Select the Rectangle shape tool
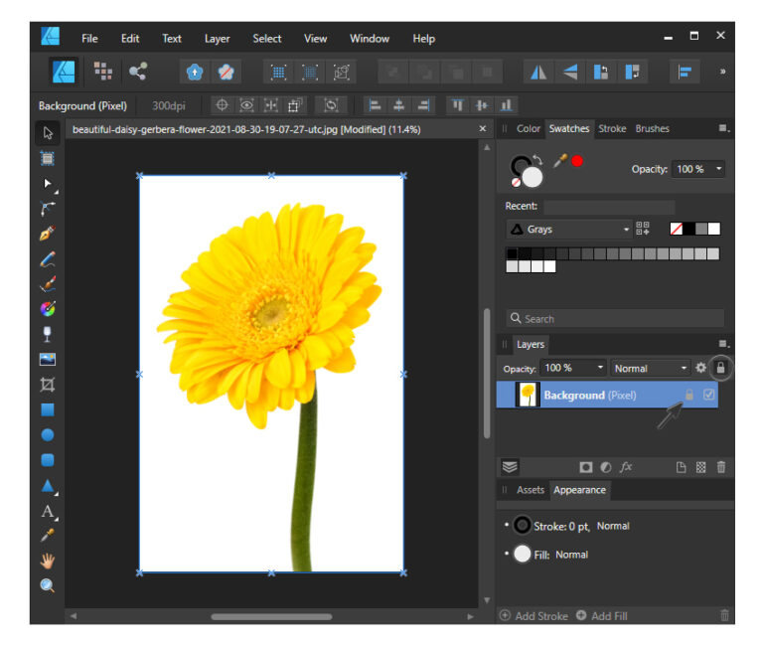The width and height of the screenshot is (763, 647). [48, 409]
